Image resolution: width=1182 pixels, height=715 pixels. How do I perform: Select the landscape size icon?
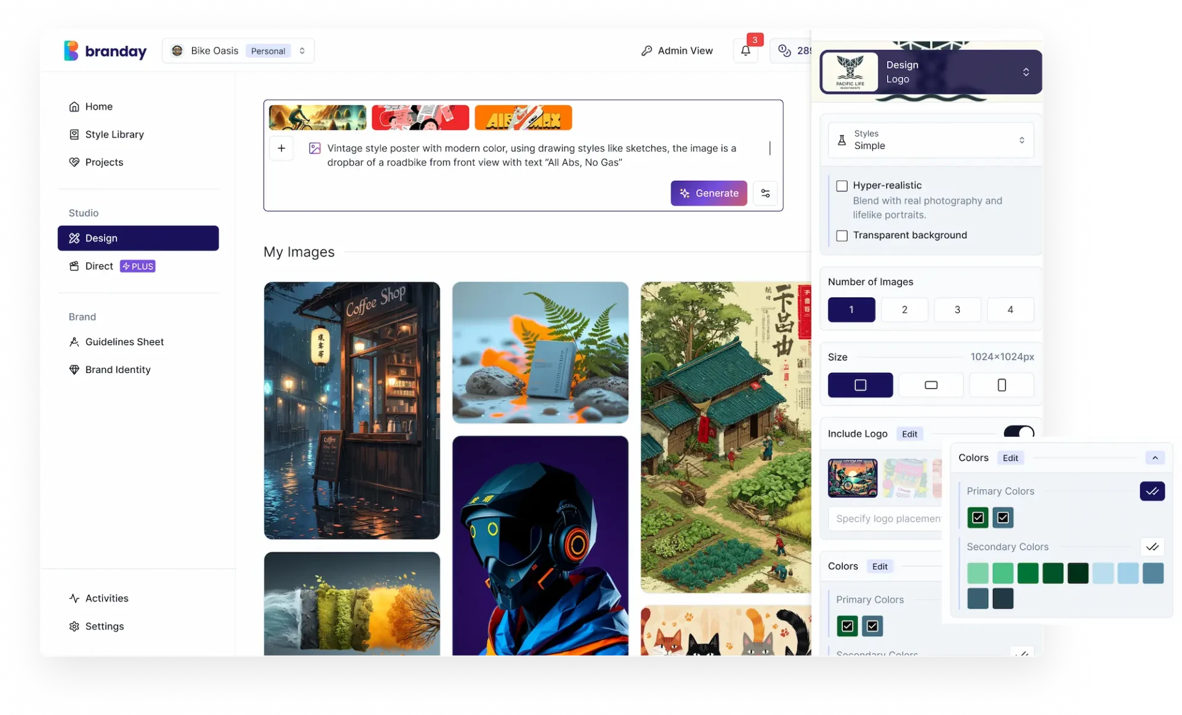[931, 385]
